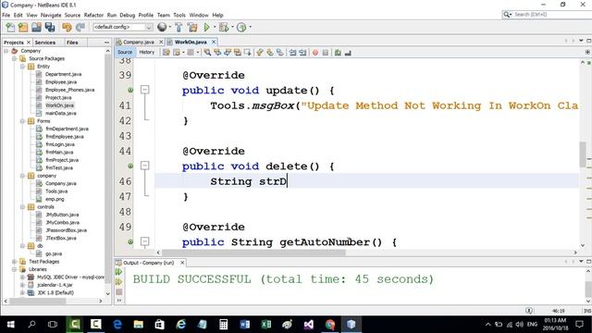This screenshot has height=333, width=592.
Task: Open the Run Project dropdown arrow
Action: click(x=215, y=27)
